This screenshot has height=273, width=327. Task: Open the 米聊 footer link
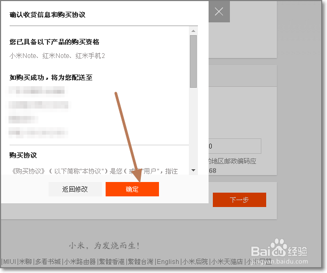tap(25, 261)
